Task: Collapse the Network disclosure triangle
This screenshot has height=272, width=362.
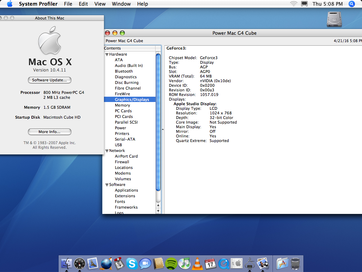Action: [x=107, y=151]
